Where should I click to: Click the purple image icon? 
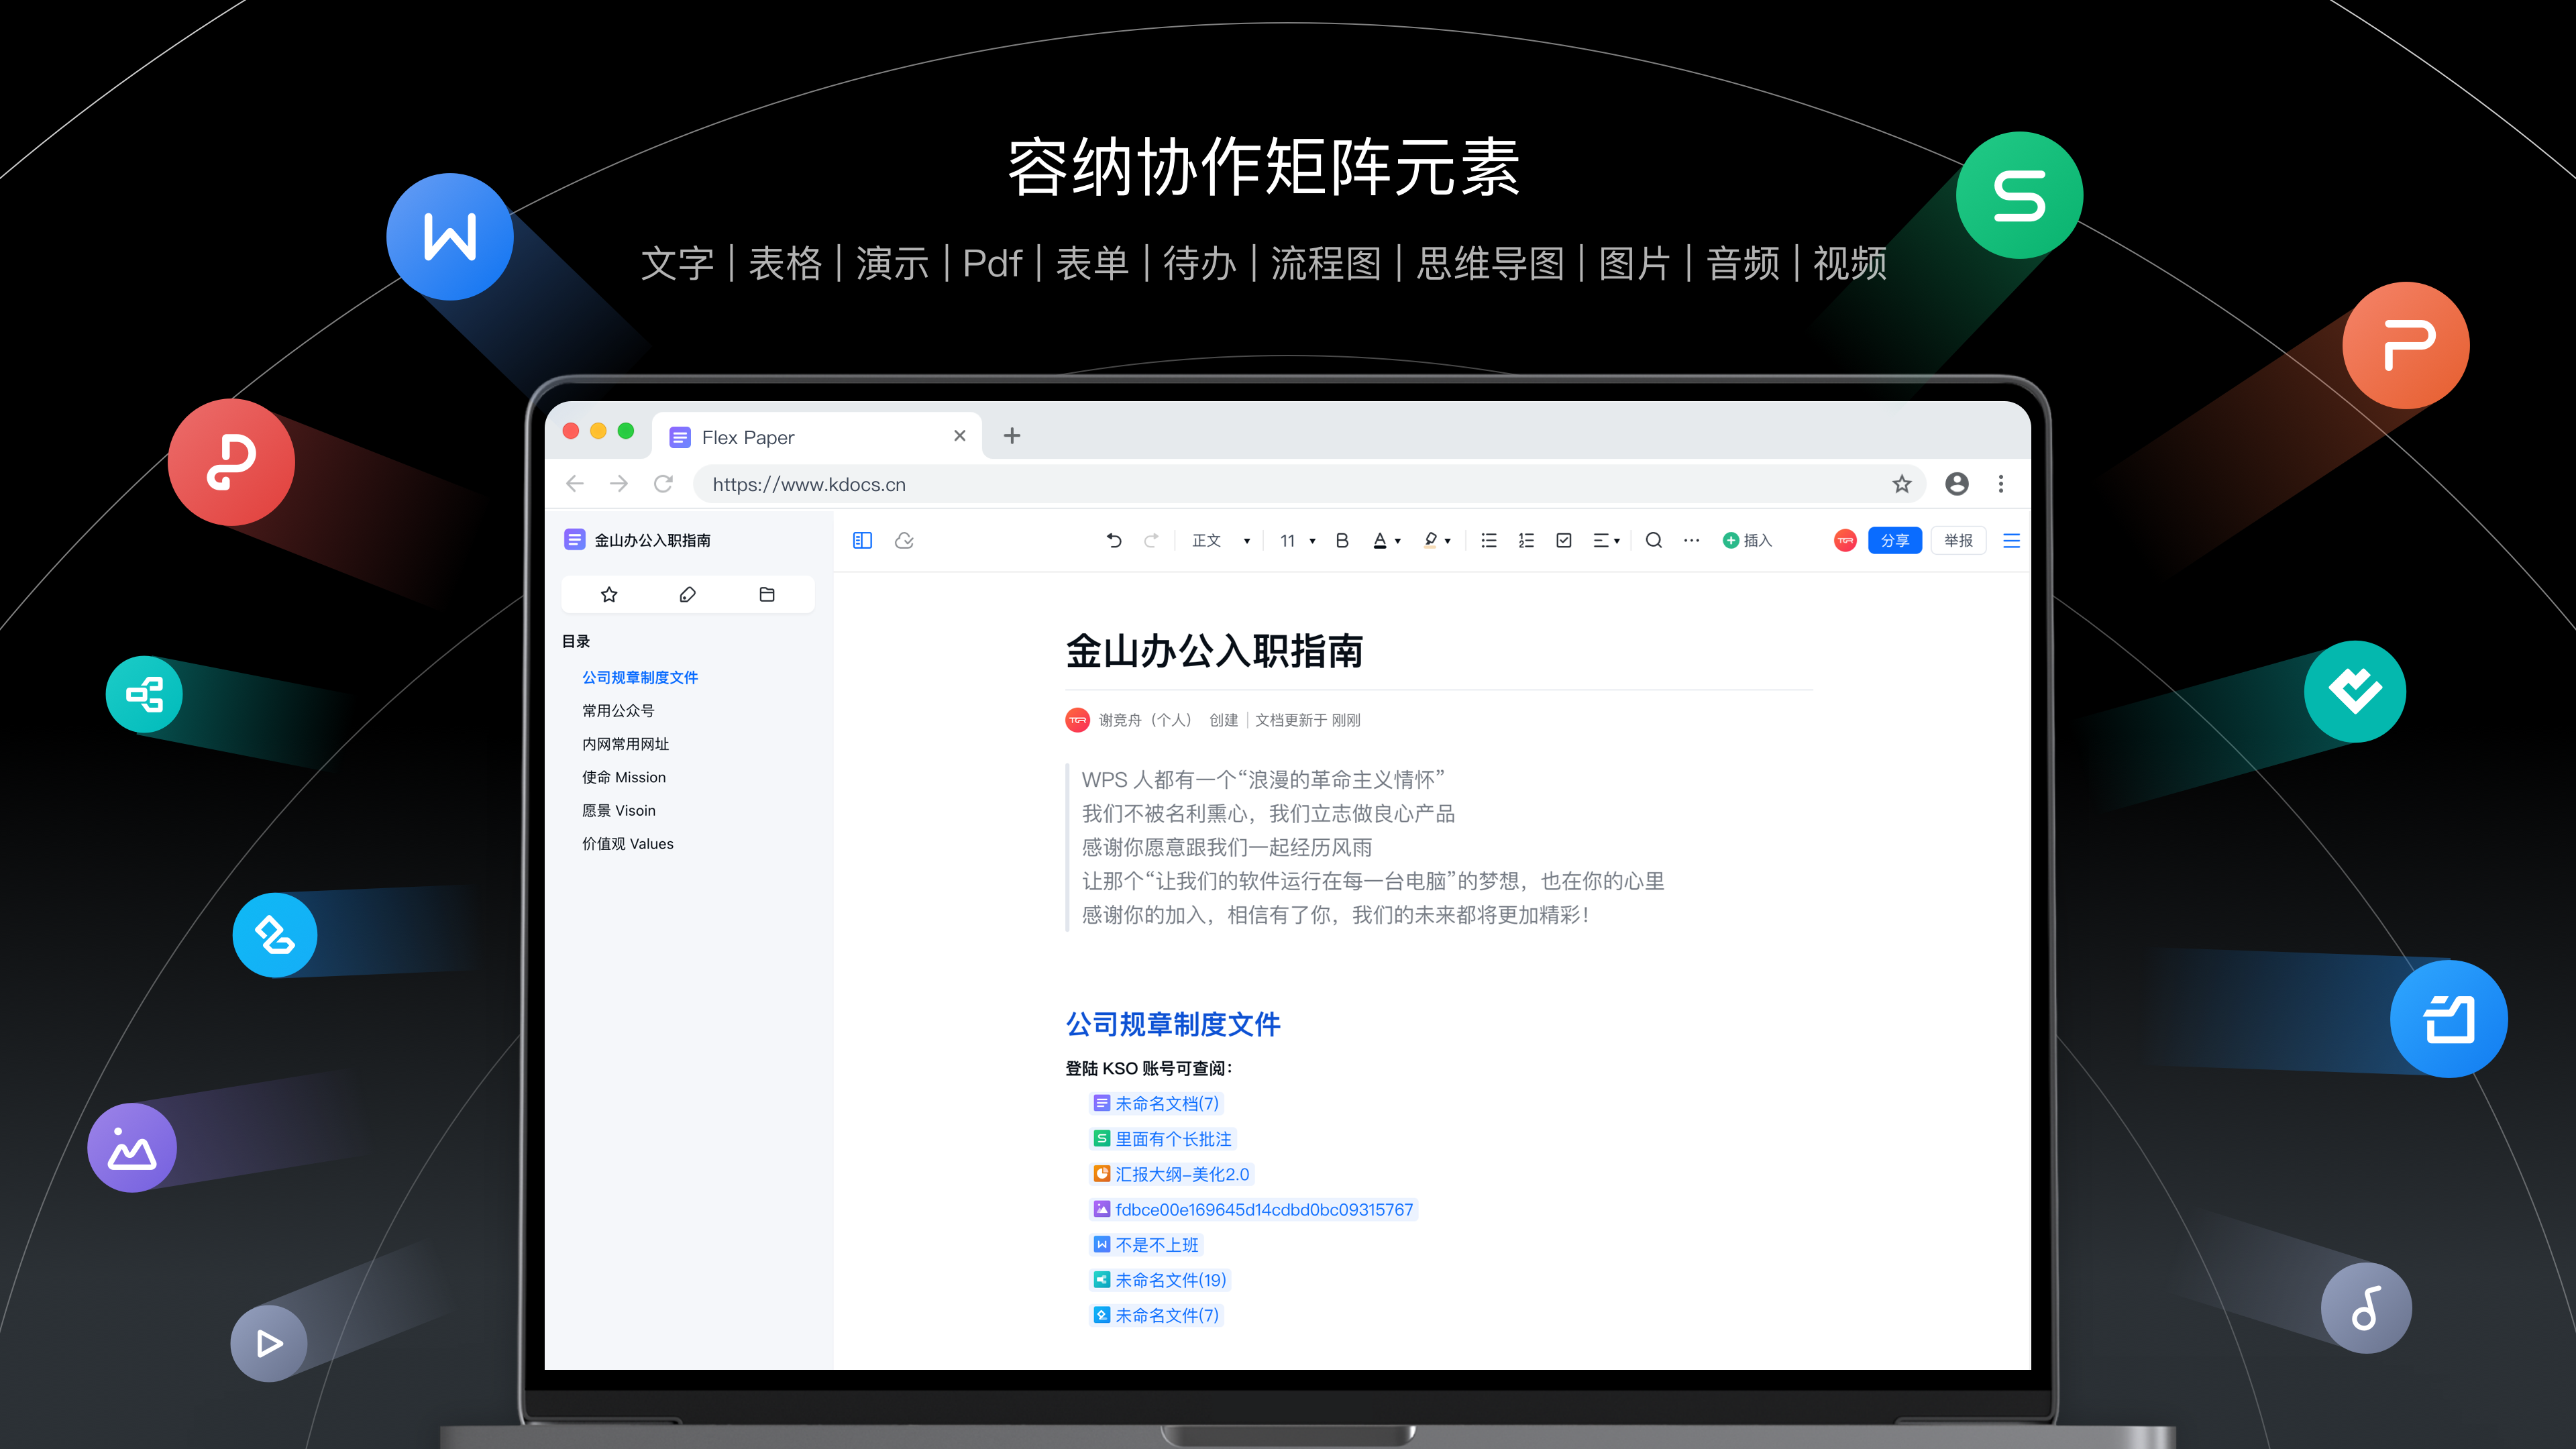pyautogui.click(x=132, y=1147)
